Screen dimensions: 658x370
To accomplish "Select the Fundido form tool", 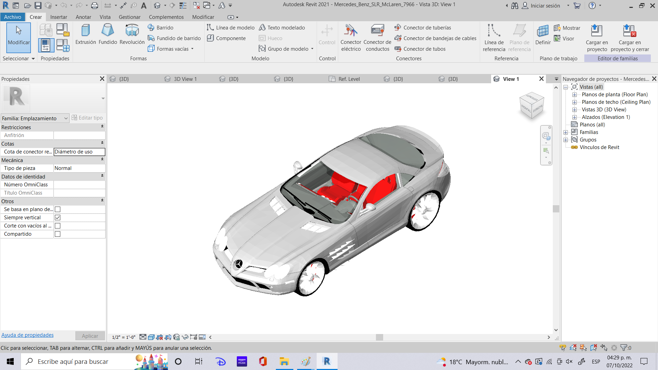I will point(108,34).
